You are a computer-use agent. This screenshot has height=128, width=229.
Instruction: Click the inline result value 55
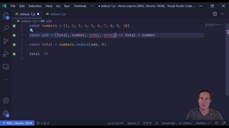46,54
